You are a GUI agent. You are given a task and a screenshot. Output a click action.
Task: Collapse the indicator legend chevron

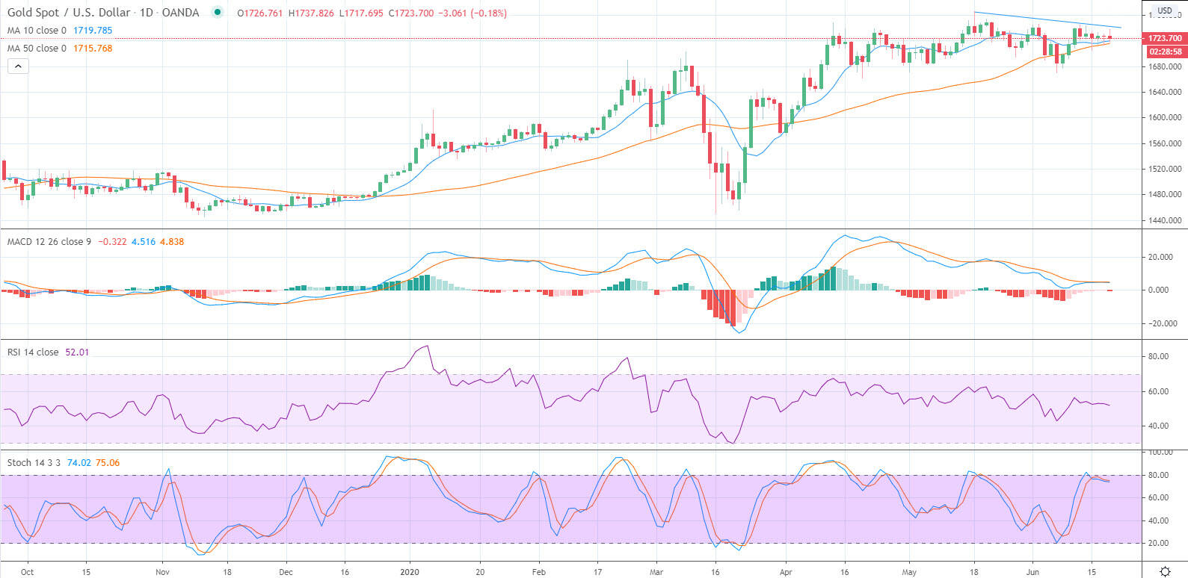pyautogui.click(x=18, y=66)
